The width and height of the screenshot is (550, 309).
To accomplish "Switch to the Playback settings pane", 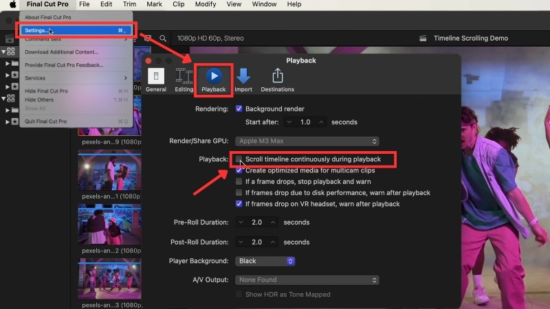I will click(214, 80).
